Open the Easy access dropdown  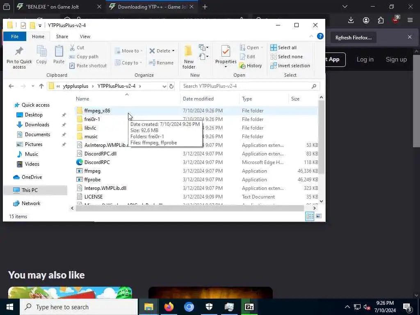pyautogui.click(x=203, y=57)
